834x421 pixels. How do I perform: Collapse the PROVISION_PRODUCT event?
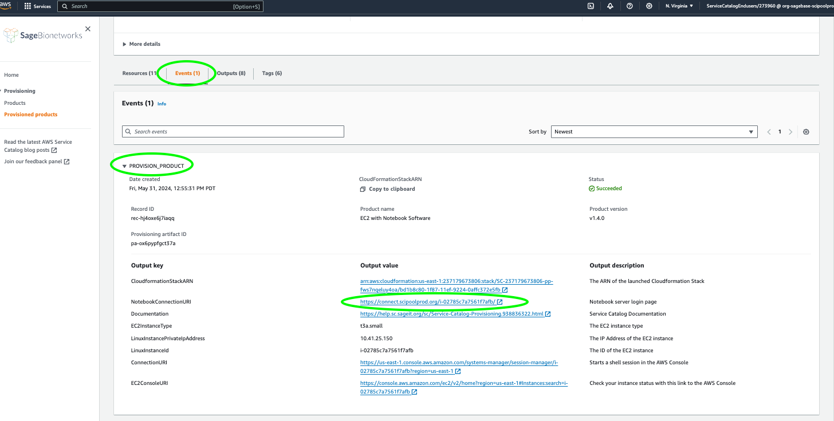124,166
